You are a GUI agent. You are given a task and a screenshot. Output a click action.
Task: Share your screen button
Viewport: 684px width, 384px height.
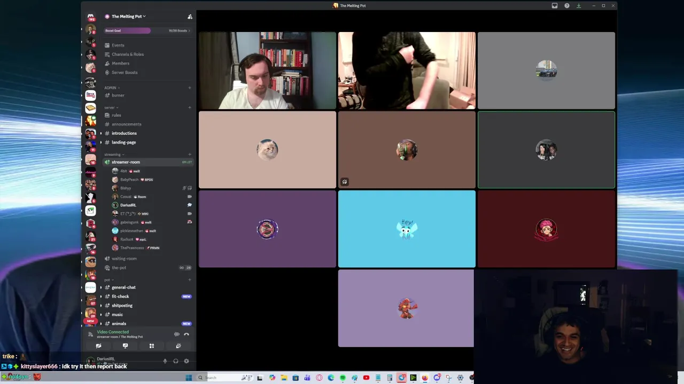(125, 346)
